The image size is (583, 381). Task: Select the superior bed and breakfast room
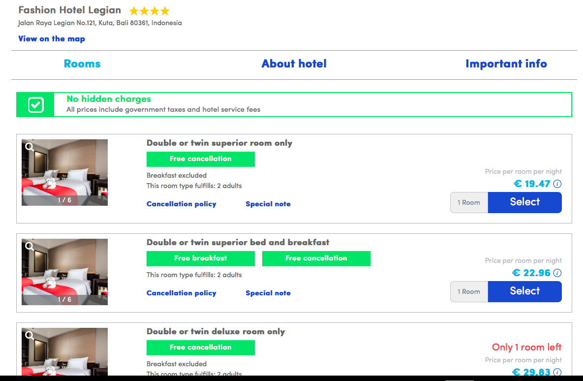[524, 291]
